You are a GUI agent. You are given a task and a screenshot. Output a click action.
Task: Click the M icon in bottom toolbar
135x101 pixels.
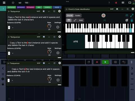(115, 62)
